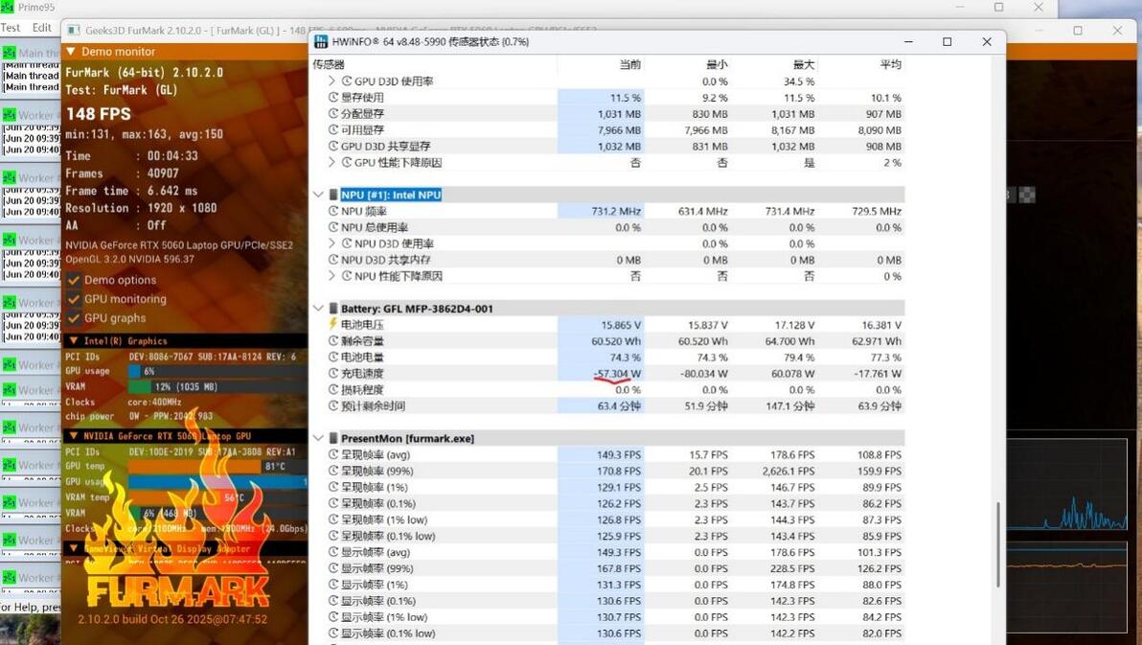Image resolution: width=1142 pixels, height=645 pixels.
Task: Maximize the HWiNFO sensor status window
Action: click(x=947, y=41)
